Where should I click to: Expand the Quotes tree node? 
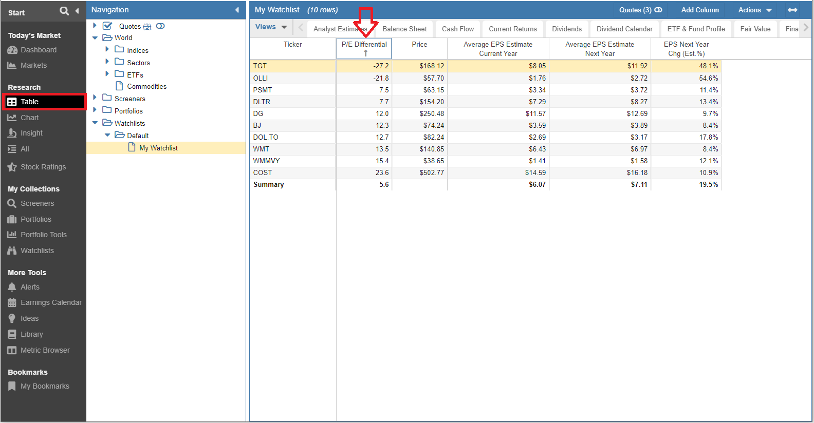(95, 25)
